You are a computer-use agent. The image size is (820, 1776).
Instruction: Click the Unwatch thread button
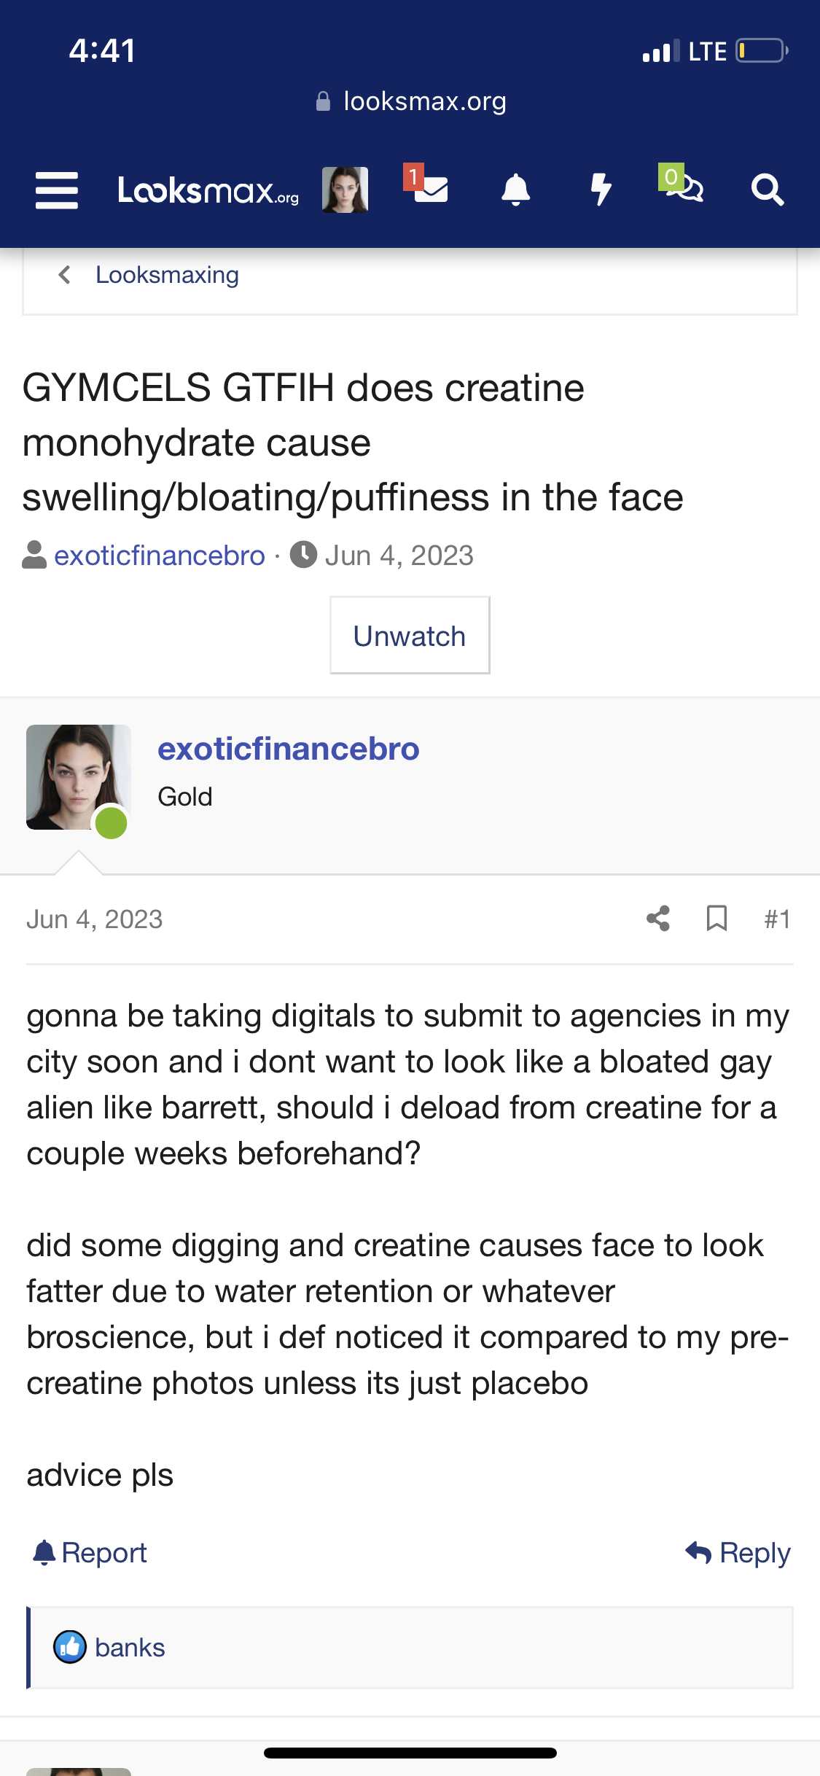coord(410,635)
